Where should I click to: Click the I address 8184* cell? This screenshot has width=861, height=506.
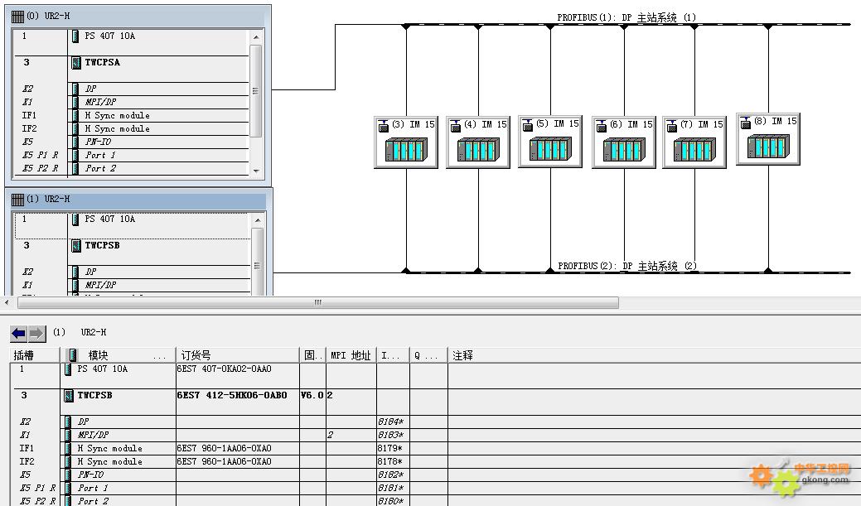coord(391,422)
